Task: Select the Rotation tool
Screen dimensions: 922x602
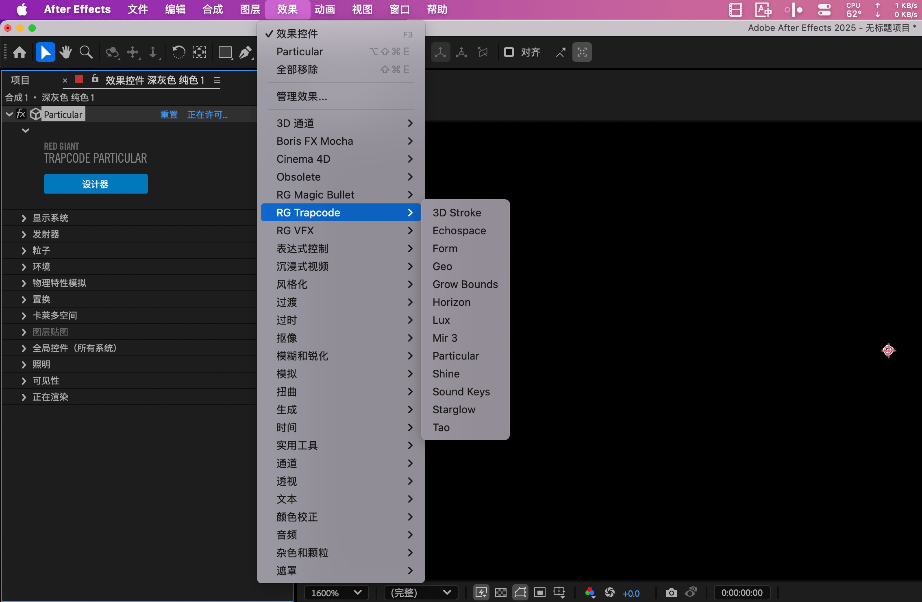Action: pyautogui.click(x=178, y=52)
